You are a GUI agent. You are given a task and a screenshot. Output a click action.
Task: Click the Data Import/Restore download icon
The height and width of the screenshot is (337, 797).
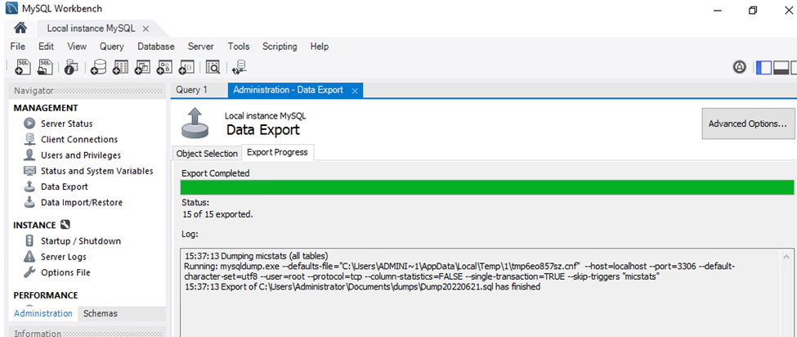(x=29, y=202)
